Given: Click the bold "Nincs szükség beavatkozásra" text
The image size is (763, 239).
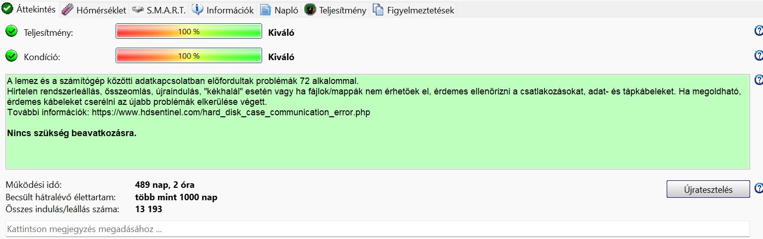Looking at the screenshot, I should point(72,133).
